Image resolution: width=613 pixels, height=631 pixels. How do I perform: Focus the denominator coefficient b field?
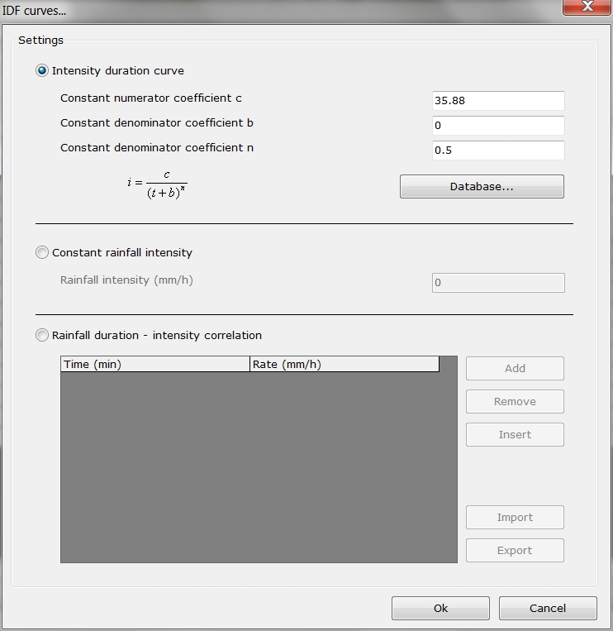pos(497,126)
